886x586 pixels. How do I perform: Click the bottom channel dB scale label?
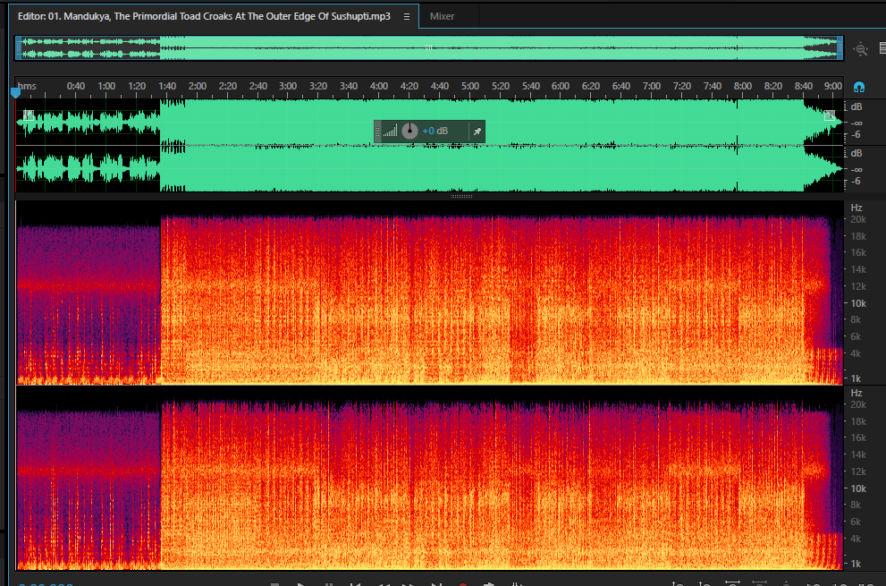pyautogui.click(x=856, y=153)
